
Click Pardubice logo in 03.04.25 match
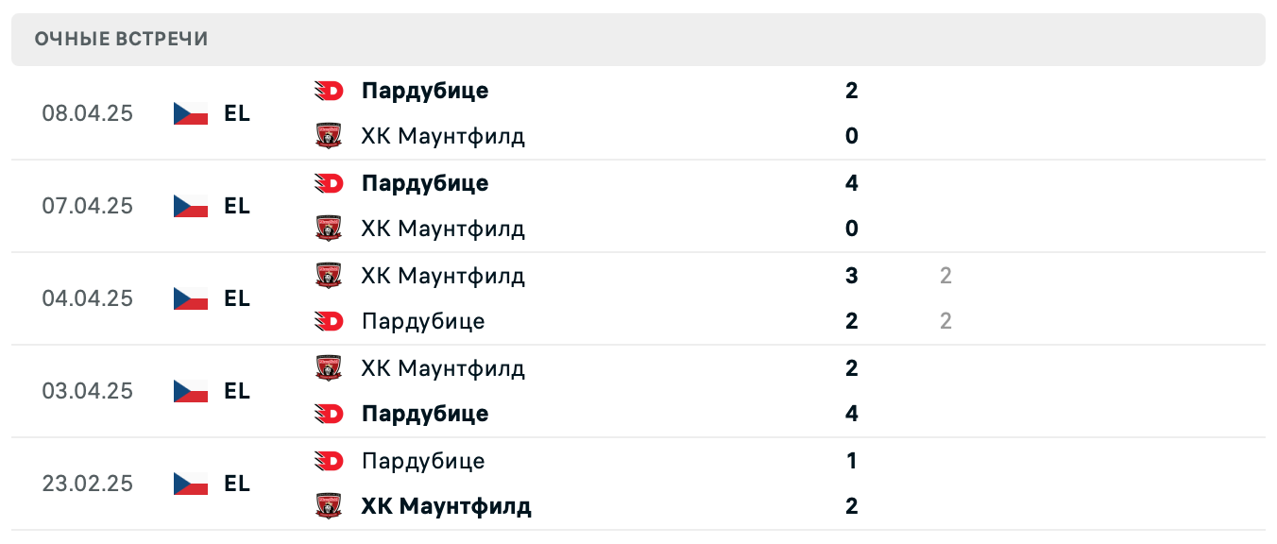coord(329,414)
